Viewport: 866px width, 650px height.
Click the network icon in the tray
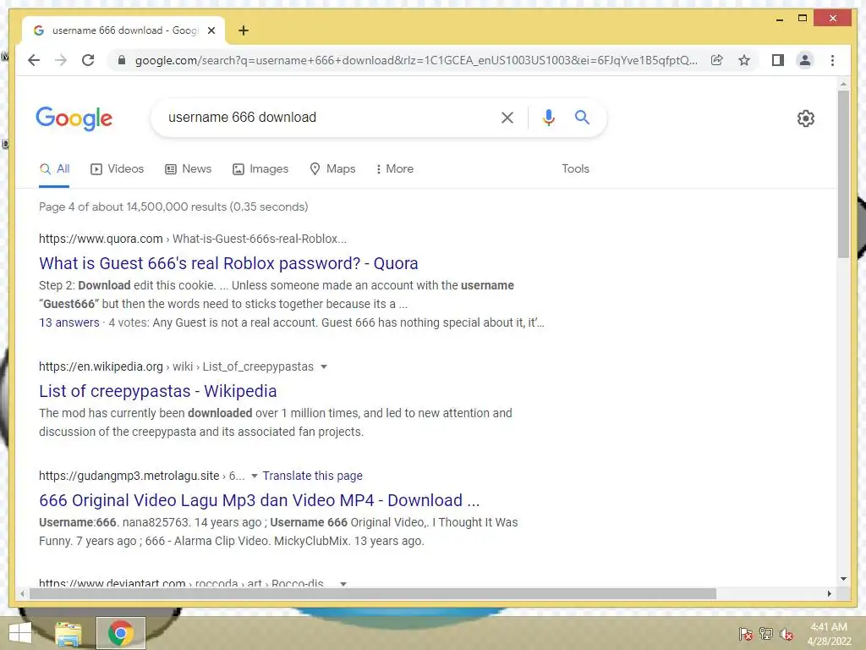pos(766,634)
